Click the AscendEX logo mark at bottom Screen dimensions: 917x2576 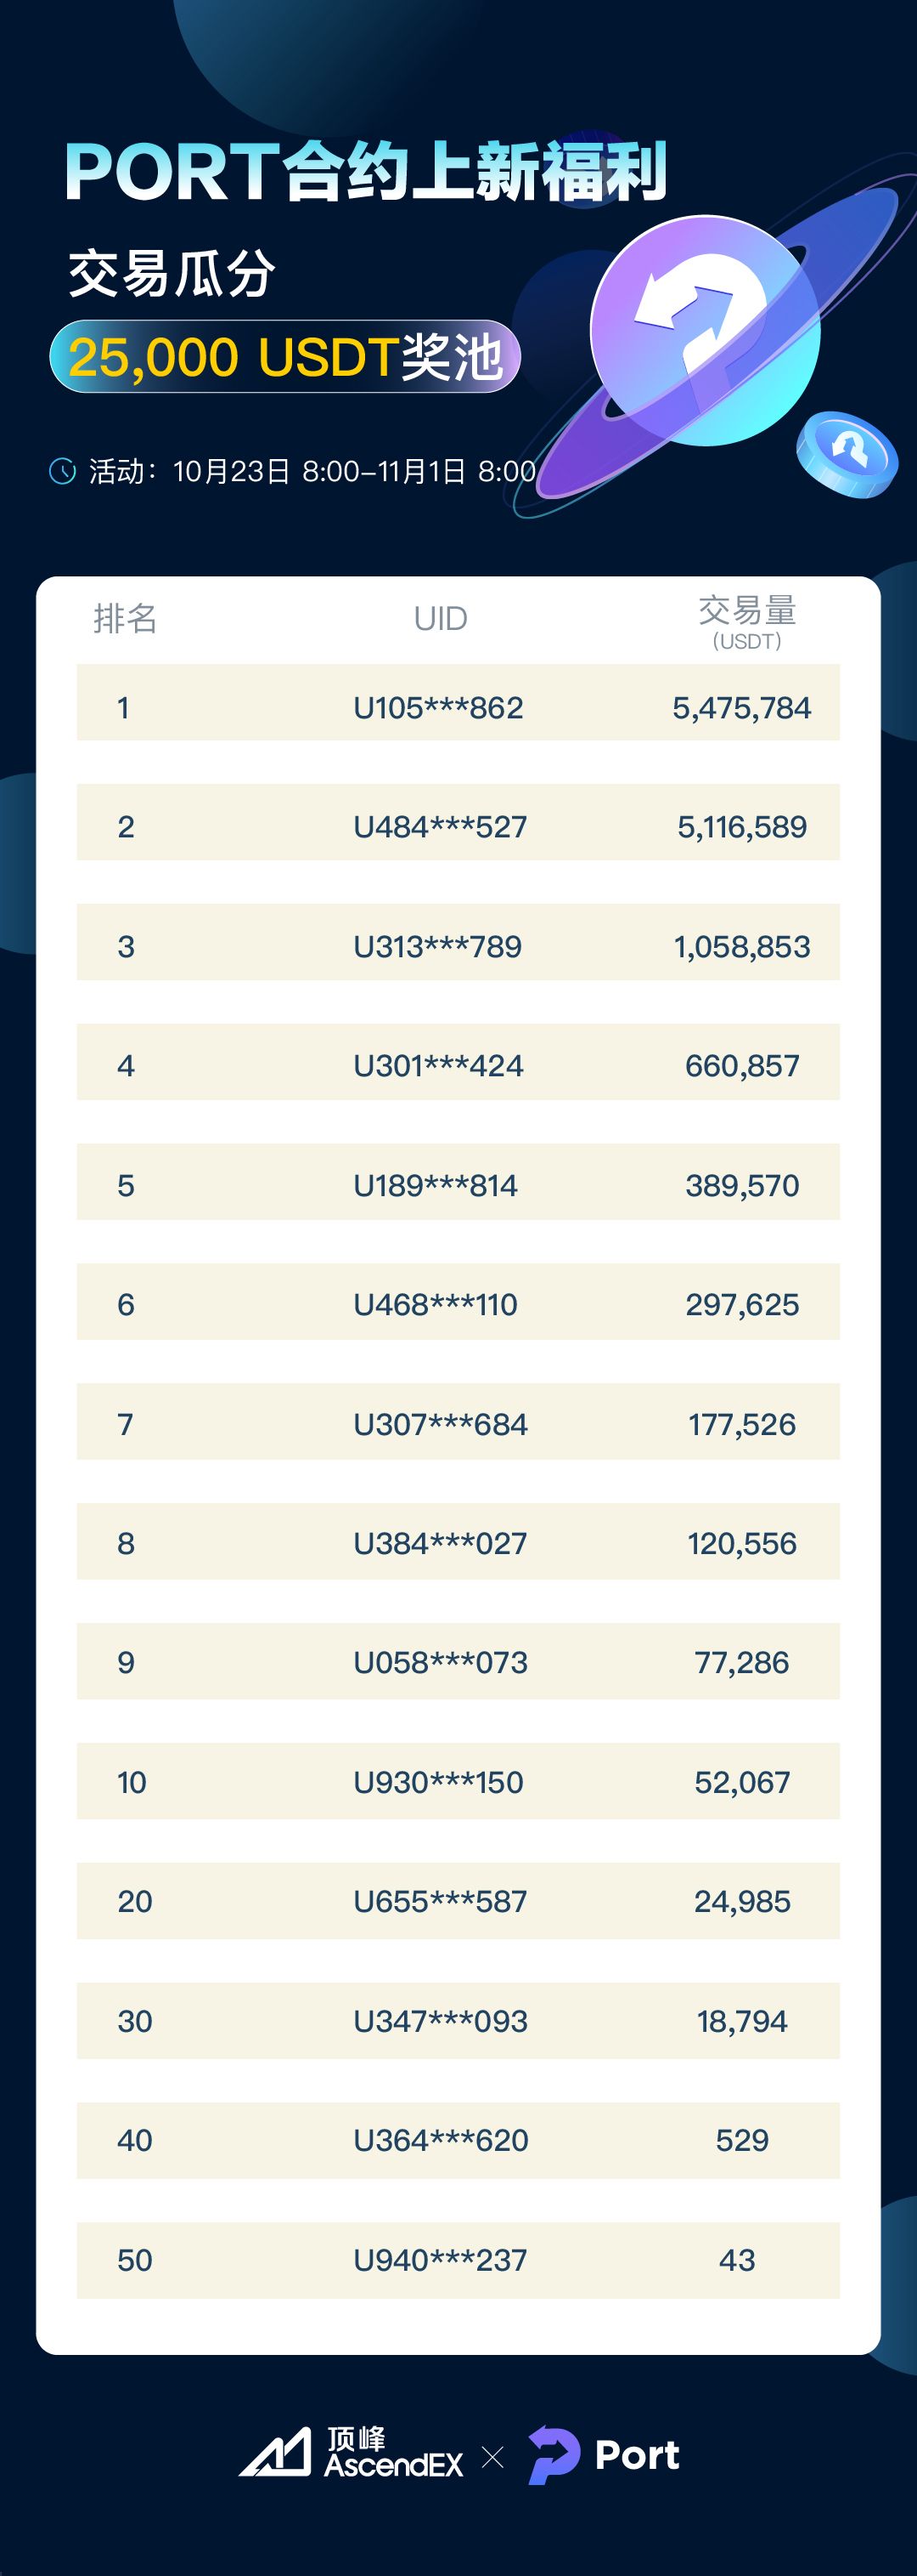(275, 2453)
